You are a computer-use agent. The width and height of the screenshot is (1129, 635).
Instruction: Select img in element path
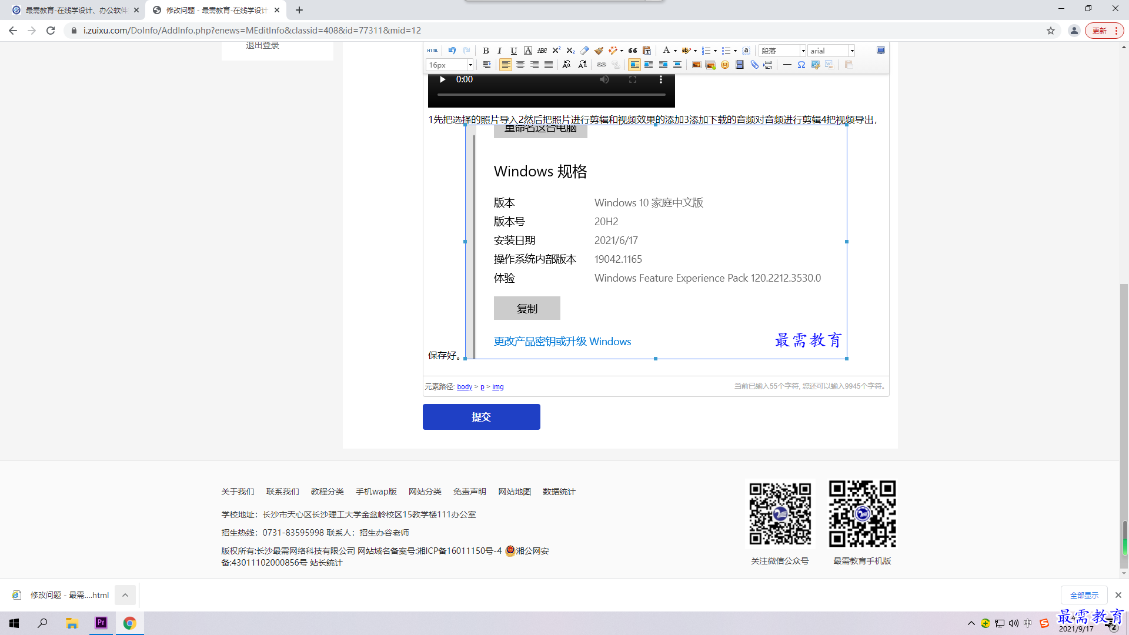498,387
